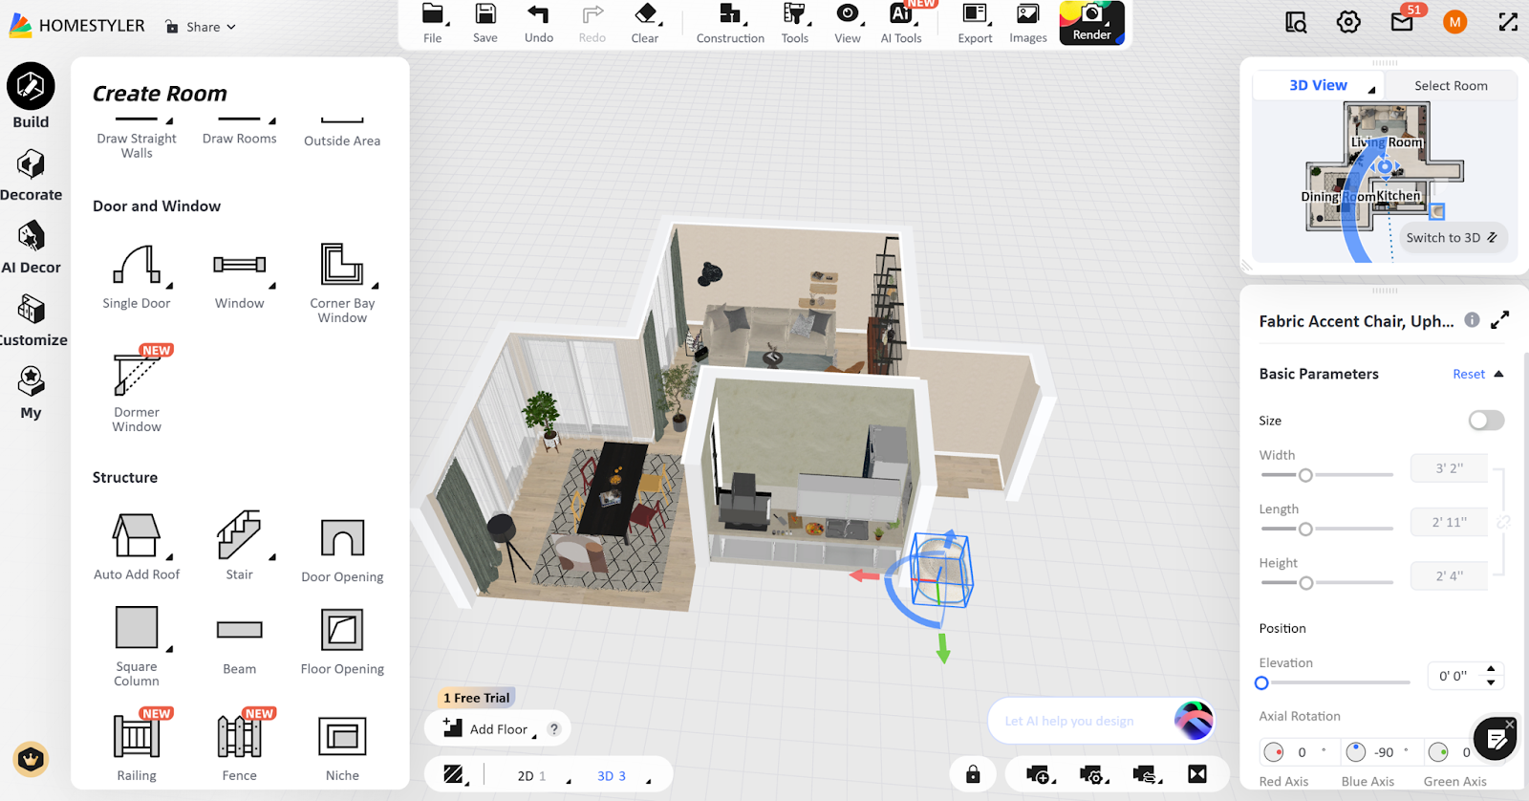Viewport: 1529px width, 801px height.
Task: Select the Single Door tool
Action: (137, 276)
